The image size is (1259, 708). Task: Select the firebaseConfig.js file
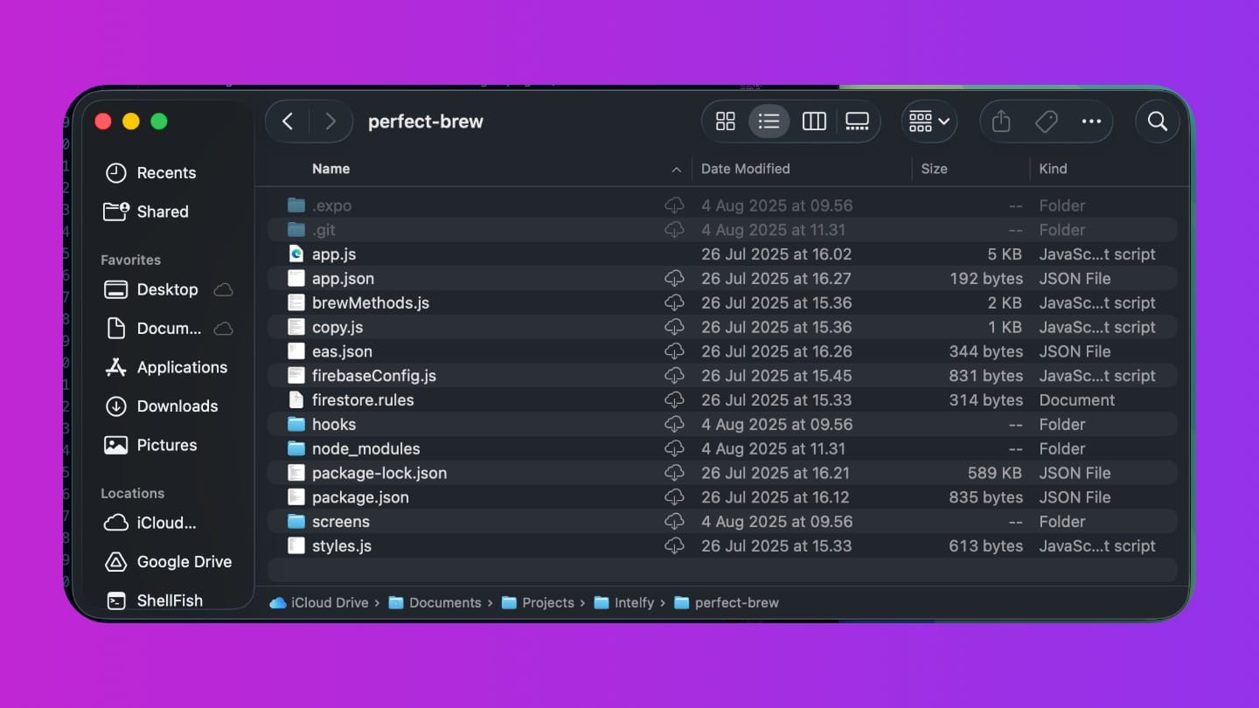click(x=373, y=376)
